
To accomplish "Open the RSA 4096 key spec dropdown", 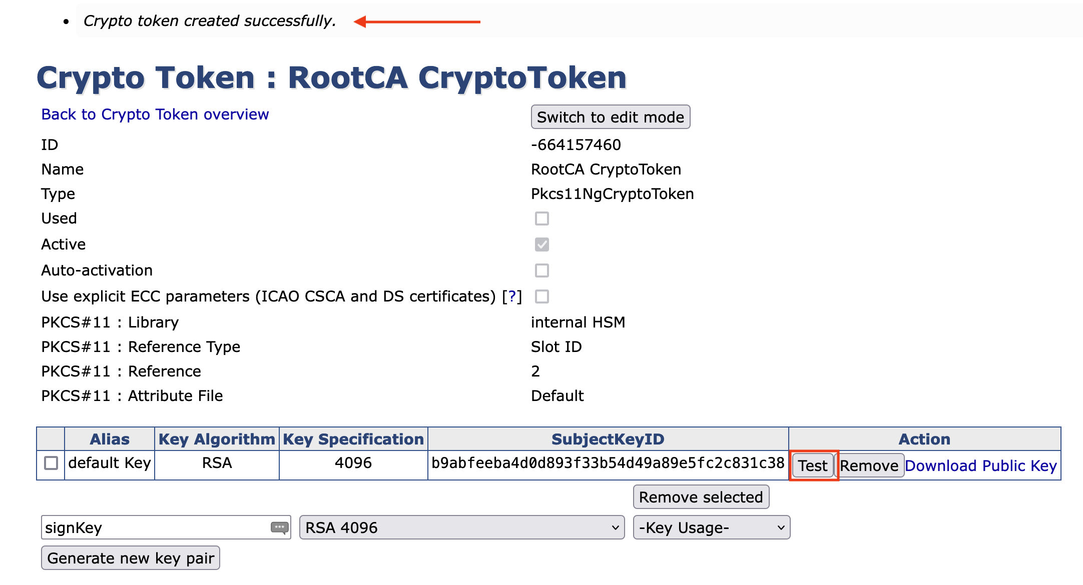I will pyautogui.click(x=461, y=527).
